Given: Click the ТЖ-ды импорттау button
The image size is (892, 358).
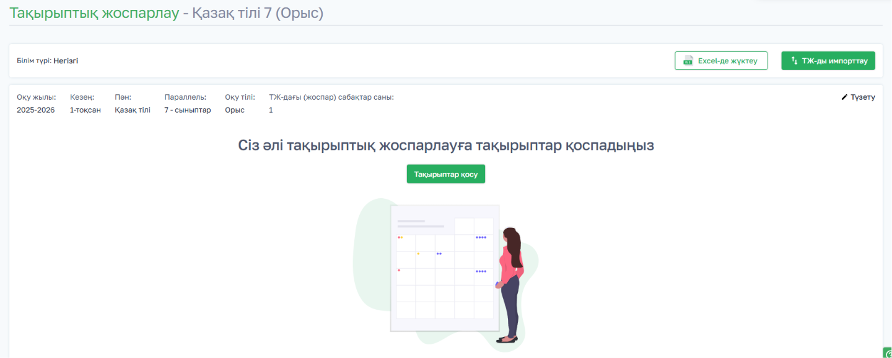Looking at the screenshot, I should coord(828,61).
